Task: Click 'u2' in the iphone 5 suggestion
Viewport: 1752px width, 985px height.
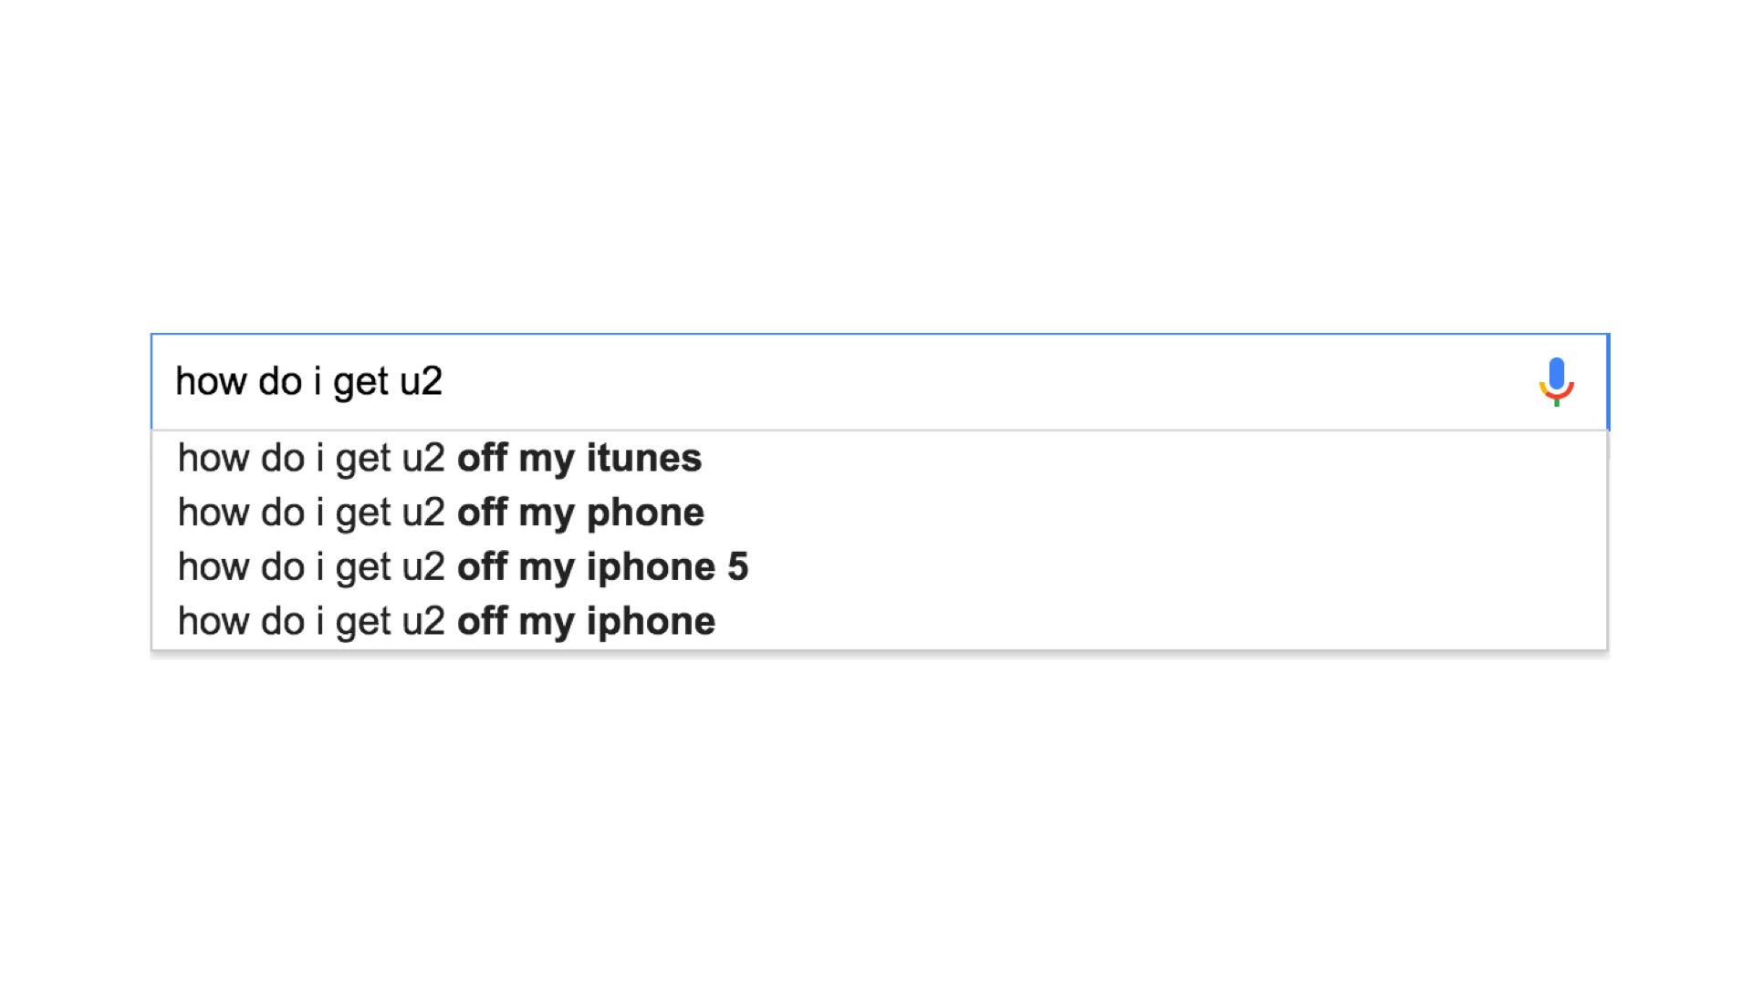Action: pos(422,567)
